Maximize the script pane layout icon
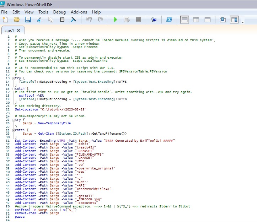257x222 pixels. pos(208,20)
